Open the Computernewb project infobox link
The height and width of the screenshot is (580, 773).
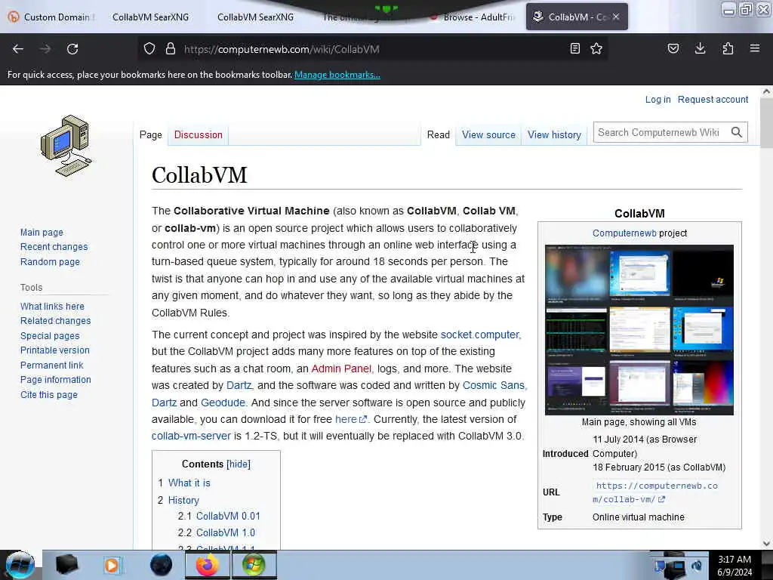coord(624,233)
